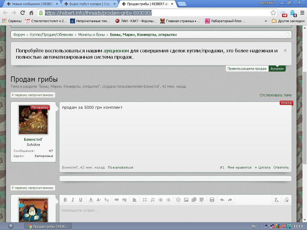Click 'Мне нравится' on the first post
Image resolution: width=307 pixels, height=230 pixels.
tap(239, 167)
